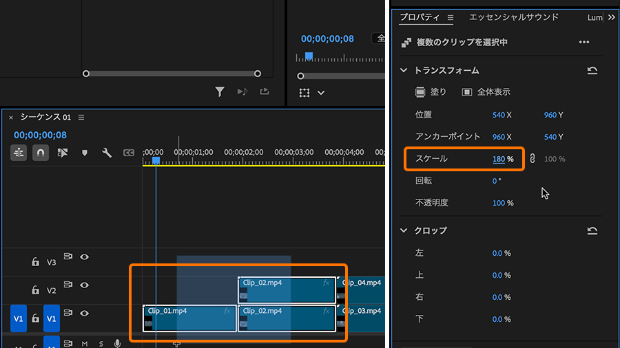Click source monitor zoom scroll bar
This screenshot has width=620, height=348.
pos(172,74)
